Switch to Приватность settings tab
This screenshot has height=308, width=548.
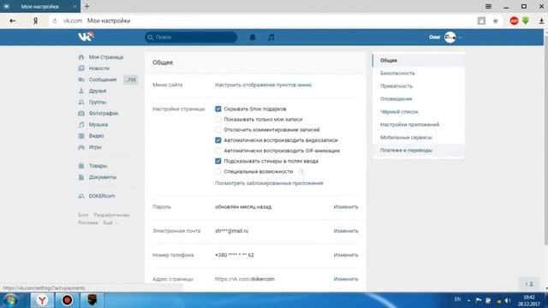tap(419, 86)
